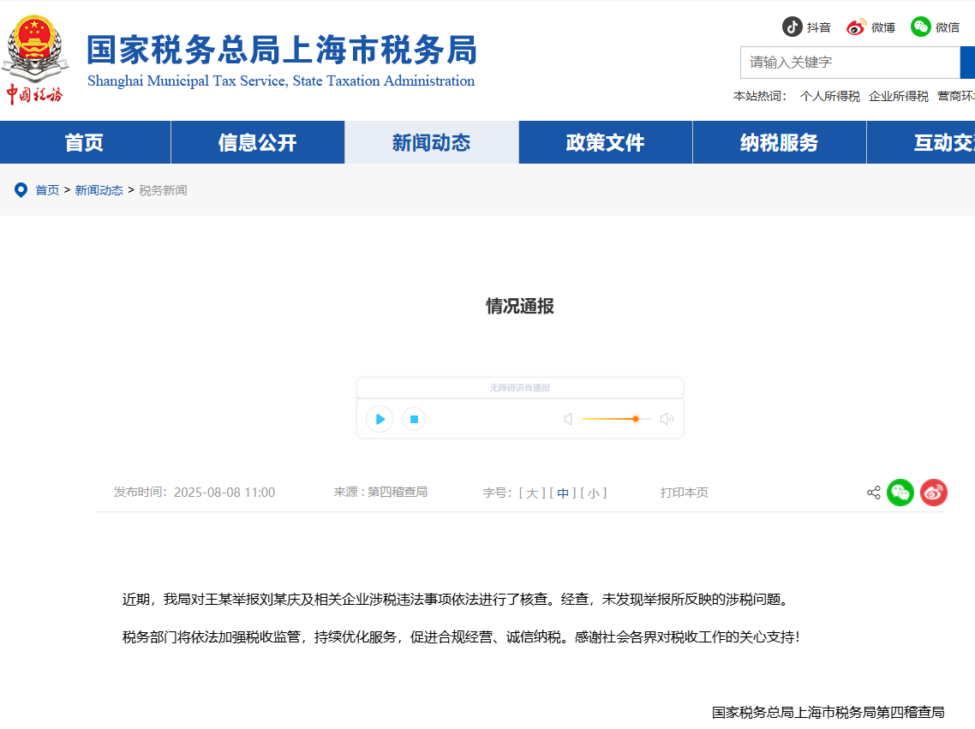Play the accessibility audio broadcast
This screenshot has height=729, width=975.
(380, 419)
